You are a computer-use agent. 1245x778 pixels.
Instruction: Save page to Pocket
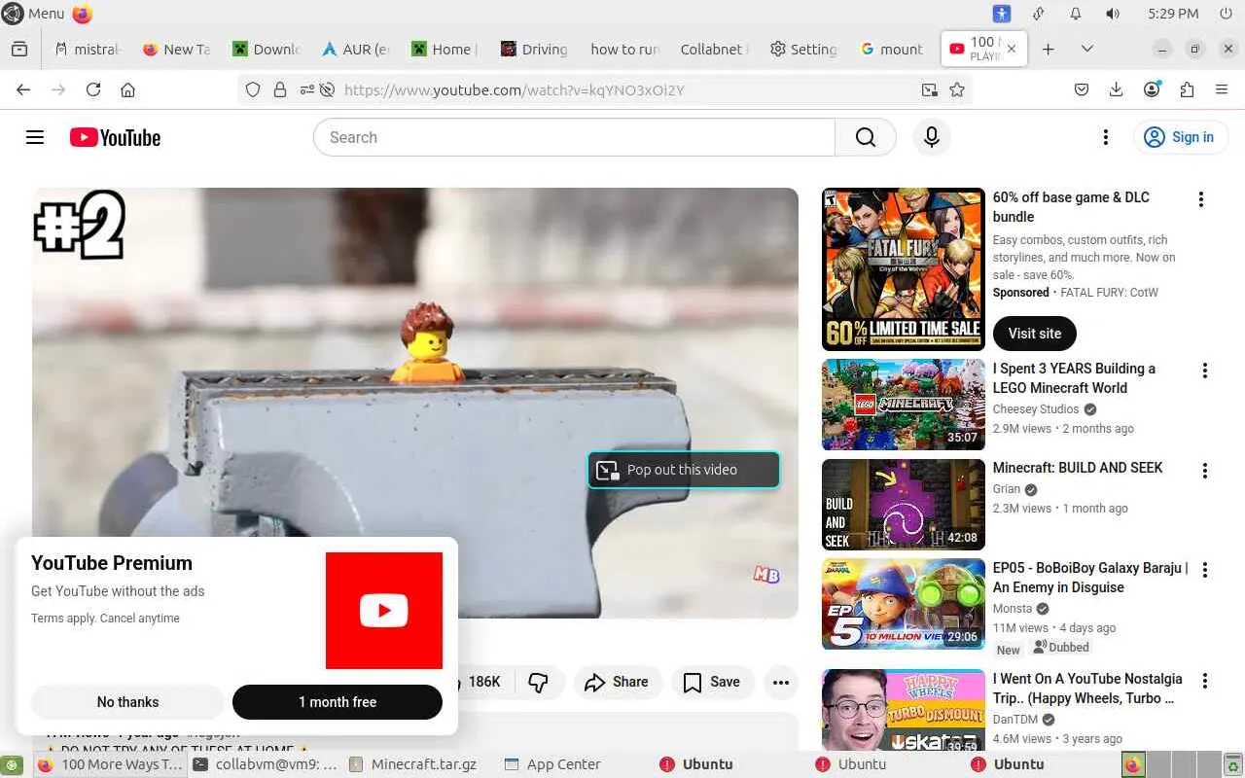(x=1082, y=89)
